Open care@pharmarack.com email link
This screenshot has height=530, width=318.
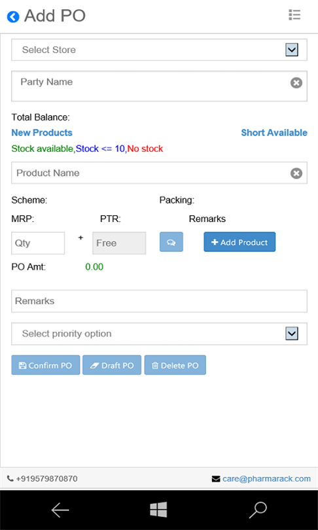coord(266,478)
